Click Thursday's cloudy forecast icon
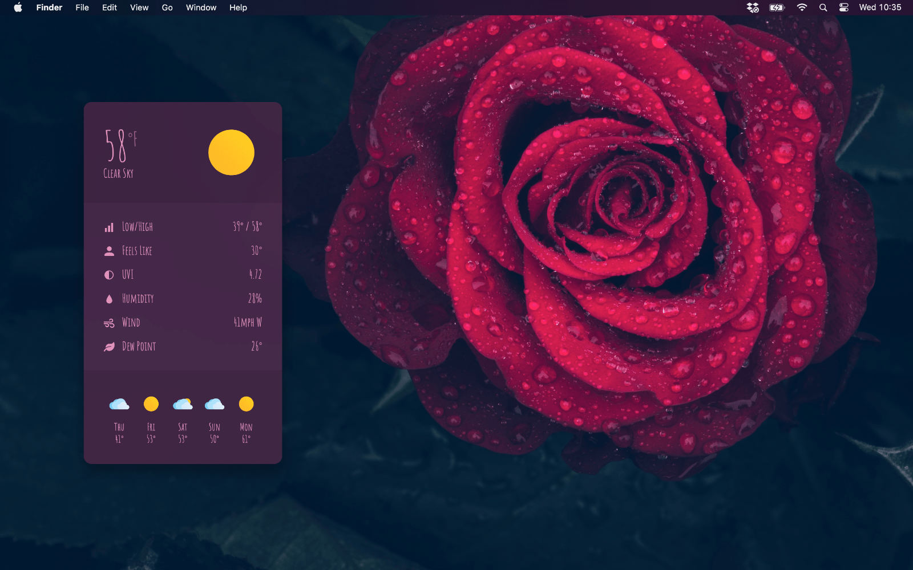Viewport: 913px width, 570px height. point(119,404)
